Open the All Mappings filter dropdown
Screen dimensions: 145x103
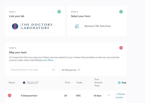(71, 70)
